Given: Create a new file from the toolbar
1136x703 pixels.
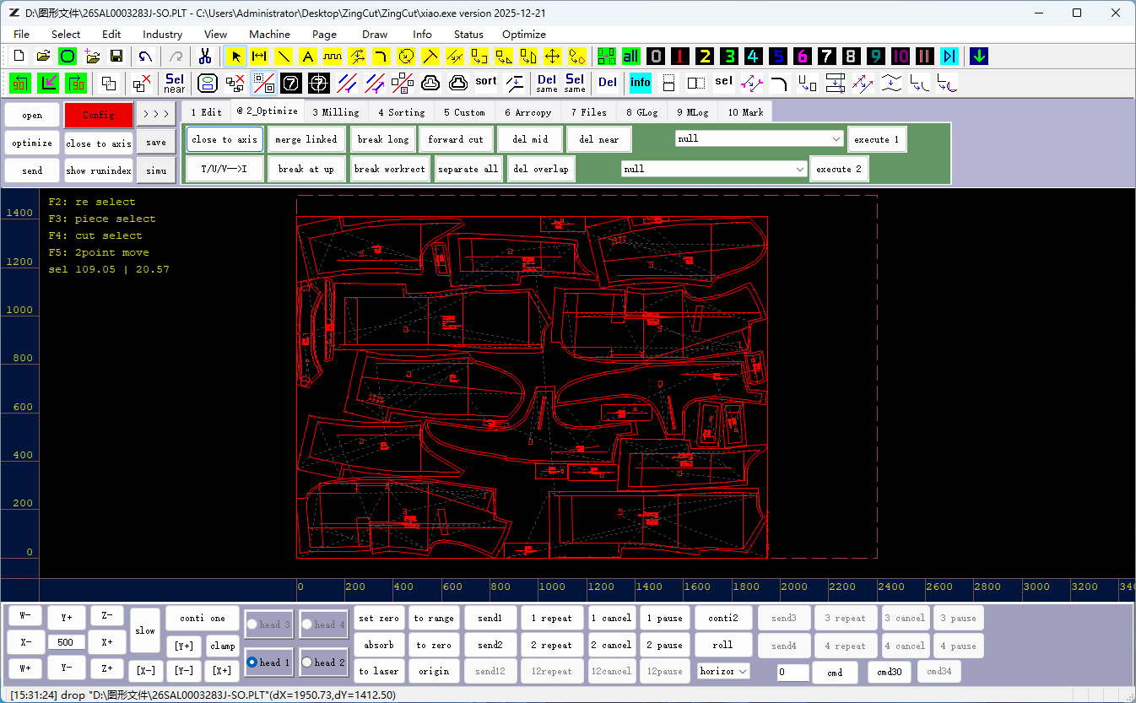Looking at the screenshot, I should coord(19,57).
